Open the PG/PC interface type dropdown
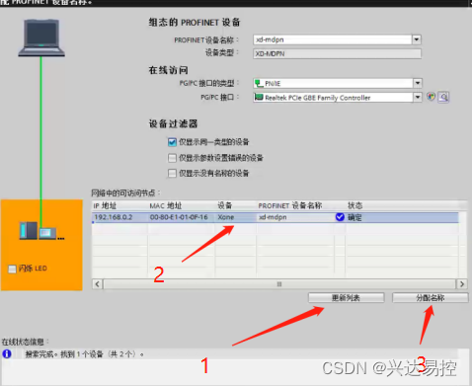 [x=418, y=83]
